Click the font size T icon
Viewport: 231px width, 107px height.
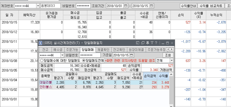152,43
